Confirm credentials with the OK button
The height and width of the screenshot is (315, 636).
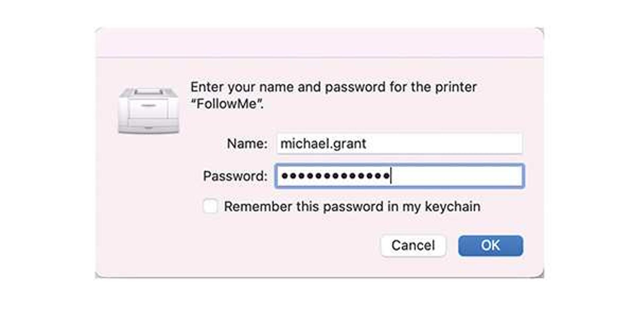[491, 246]
